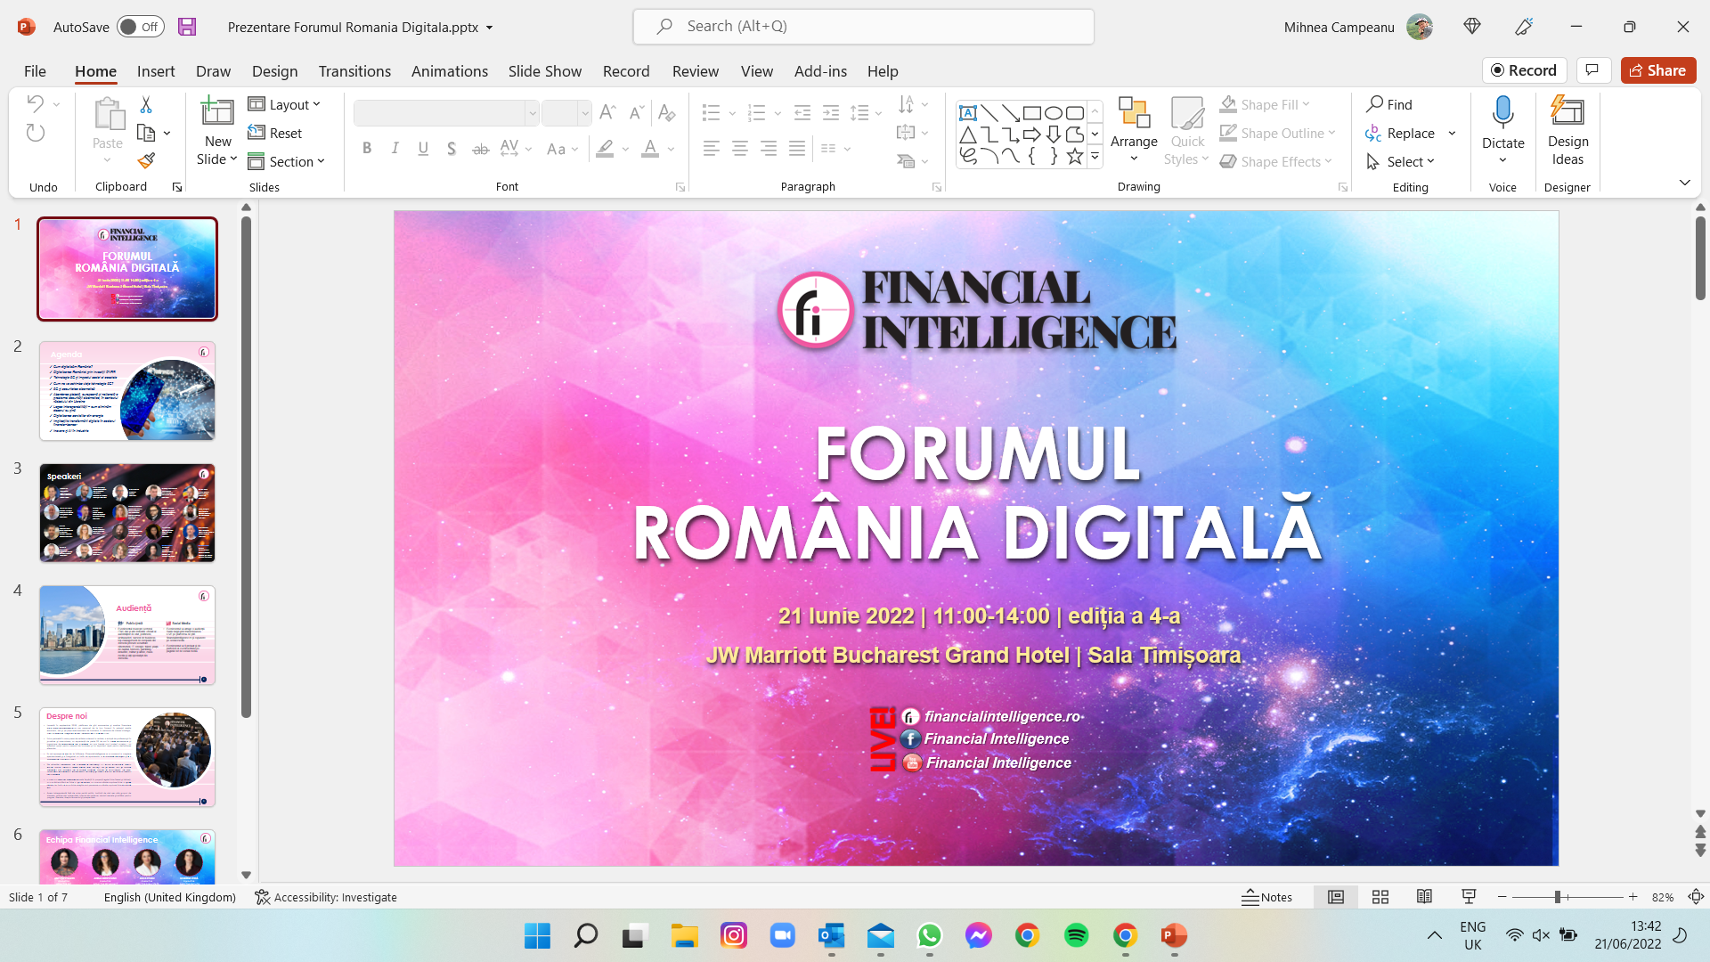The image size is (1710, 962).
Task: Open Design Ideas pane
Action: point(1567,131)
